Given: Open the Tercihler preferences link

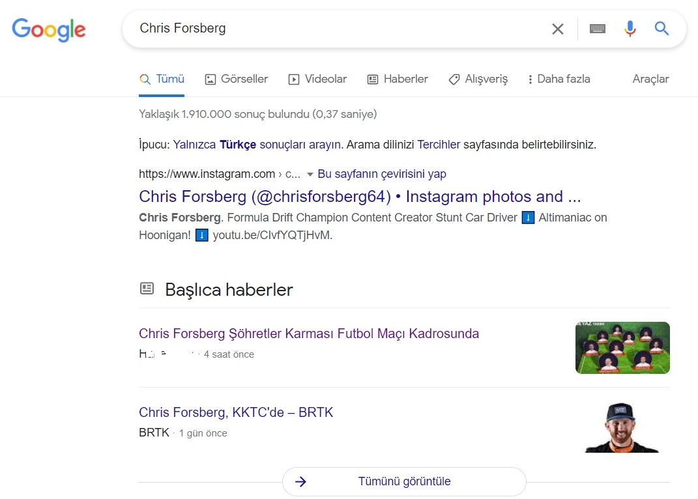Looking at the screenshot, I should pyautogui.click(x=439, y=145).
